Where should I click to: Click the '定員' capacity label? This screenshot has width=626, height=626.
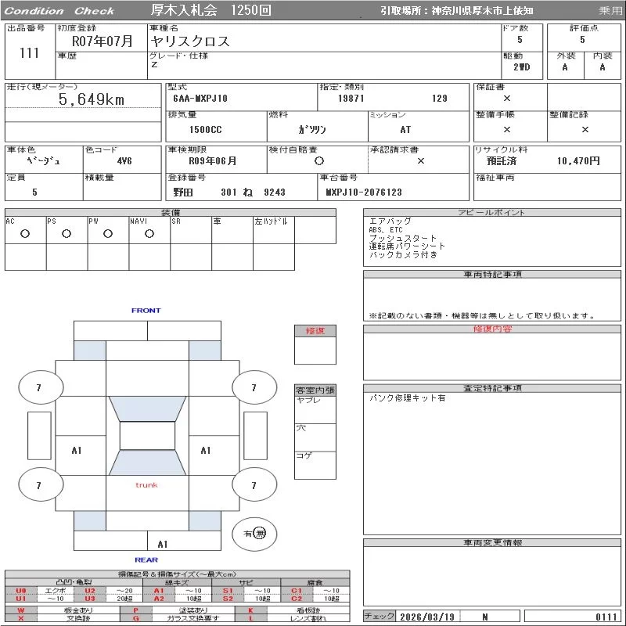point(16,178)
